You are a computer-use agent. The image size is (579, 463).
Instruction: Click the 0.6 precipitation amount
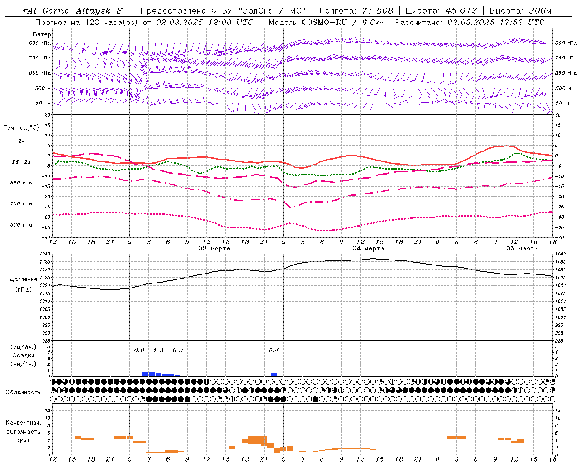(139, 350)
